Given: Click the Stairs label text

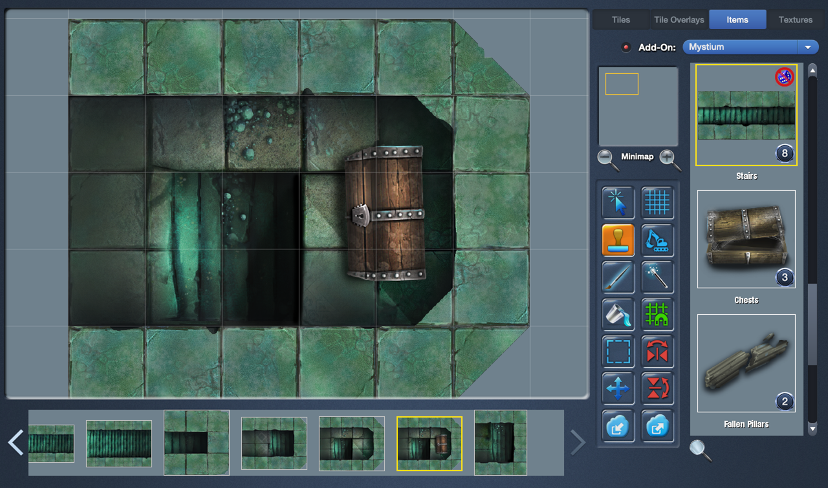Looking at the screenshot, I should pos(746,176).
